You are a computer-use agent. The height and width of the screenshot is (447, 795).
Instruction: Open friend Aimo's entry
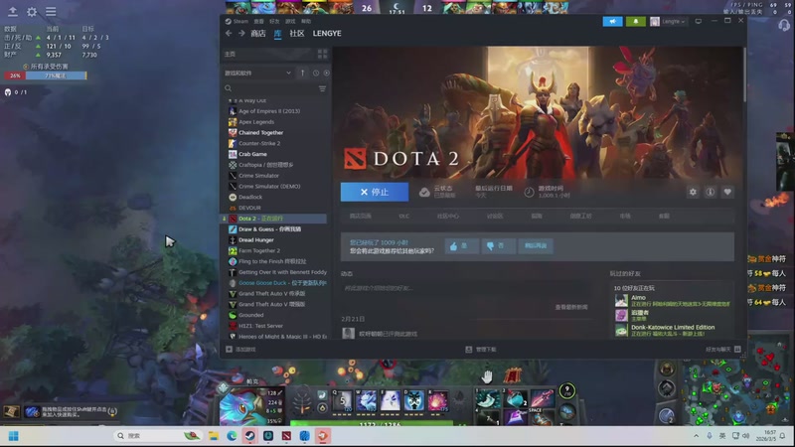pos(673,301)
